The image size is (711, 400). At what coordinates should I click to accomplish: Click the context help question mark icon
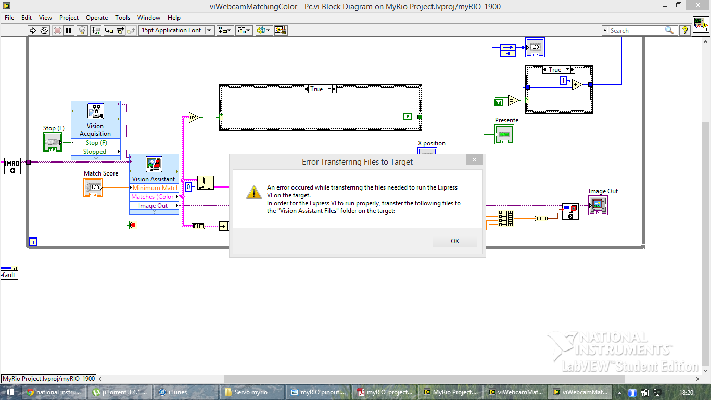(x=685, y=30)
